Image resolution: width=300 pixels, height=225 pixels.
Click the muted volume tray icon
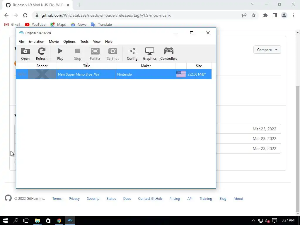(267, 221)
